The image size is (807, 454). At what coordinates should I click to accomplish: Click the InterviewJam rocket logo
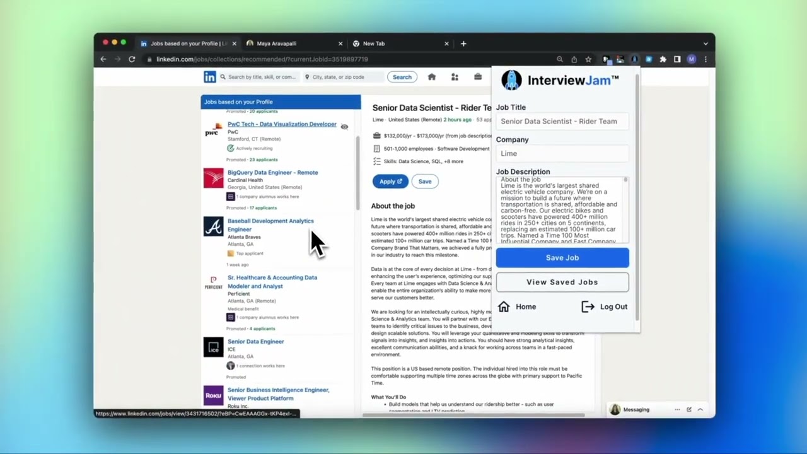pos(511,80)
